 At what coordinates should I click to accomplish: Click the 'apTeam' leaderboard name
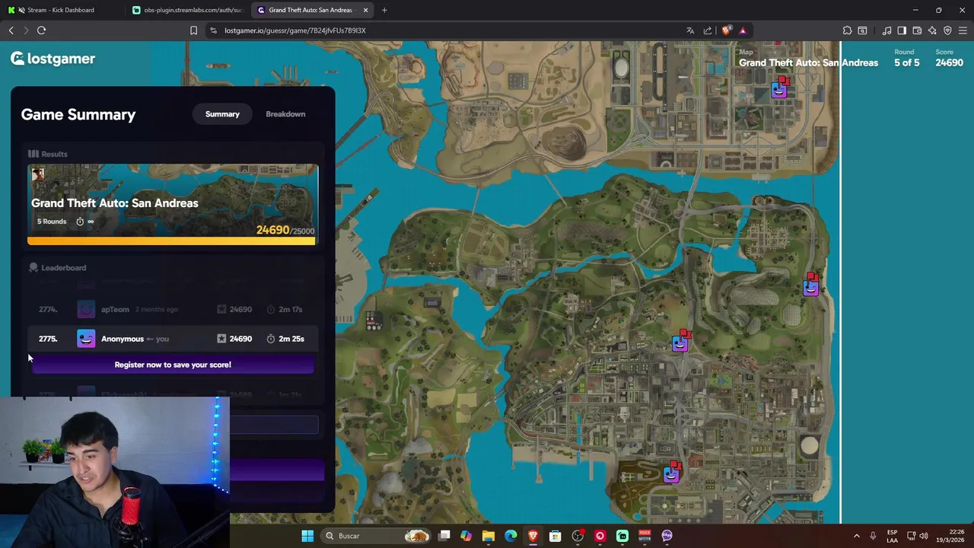(x=115, y=309)
